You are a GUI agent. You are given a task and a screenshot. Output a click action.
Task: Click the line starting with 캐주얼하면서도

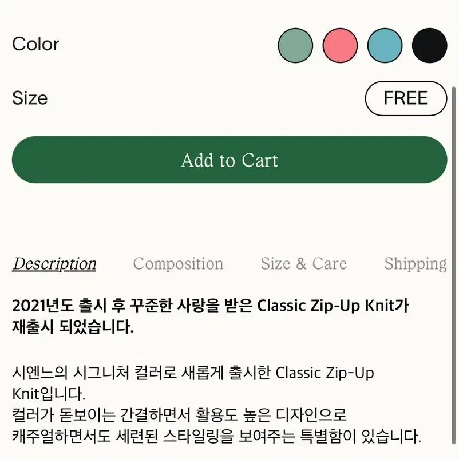point(216,436)
